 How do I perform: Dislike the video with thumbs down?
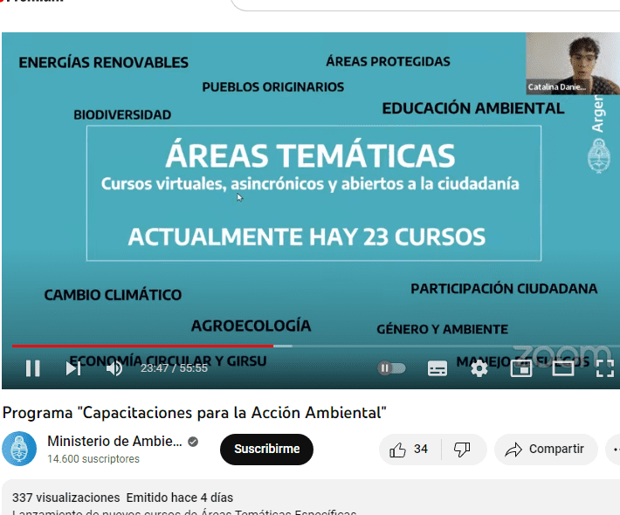(463, 450)
